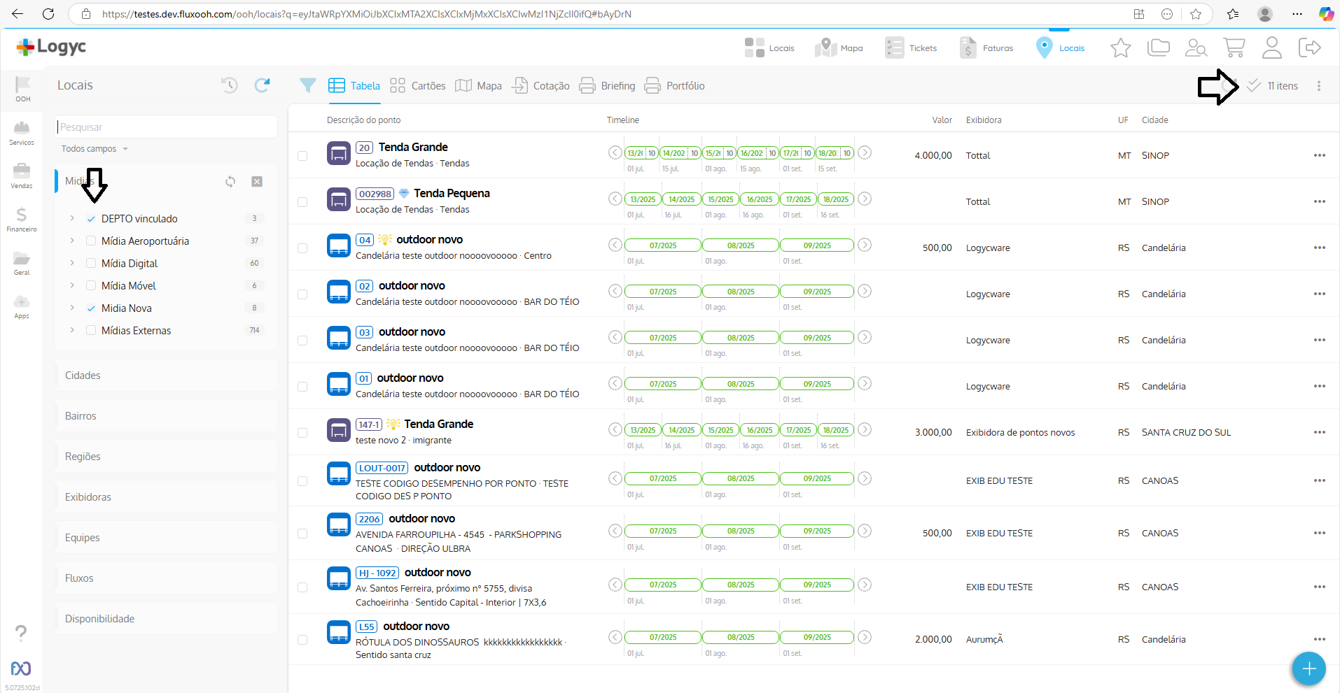Click the Pesquisar search field
Screen dimensions: 1340x693
point(166,127)
